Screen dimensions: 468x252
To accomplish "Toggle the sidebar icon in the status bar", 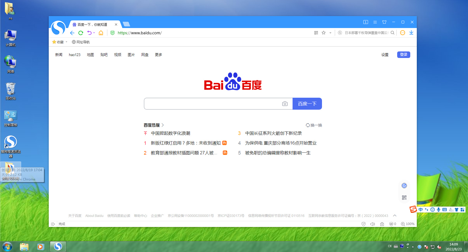I will click(53, 224).
